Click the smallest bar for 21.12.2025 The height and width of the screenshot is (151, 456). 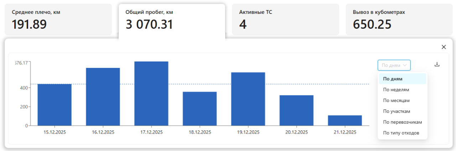(x=345, y=120)
